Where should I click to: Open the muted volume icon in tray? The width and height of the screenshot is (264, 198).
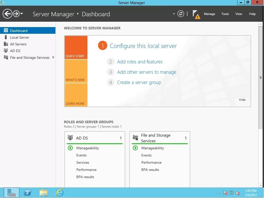[237, 193]
